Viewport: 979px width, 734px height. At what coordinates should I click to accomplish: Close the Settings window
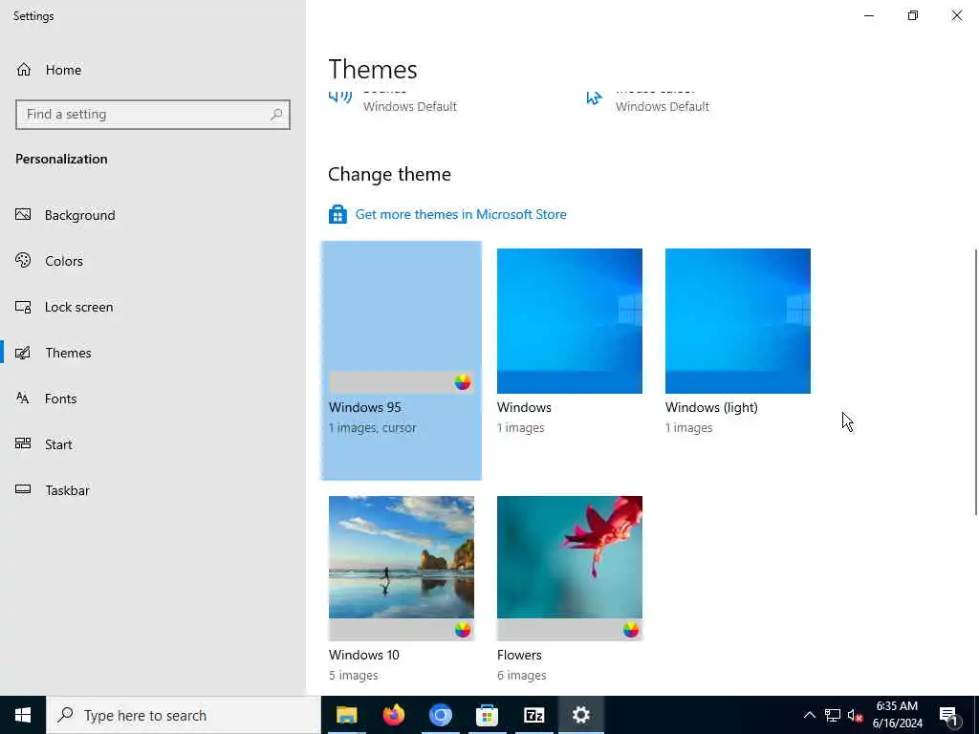click(956, 15)
